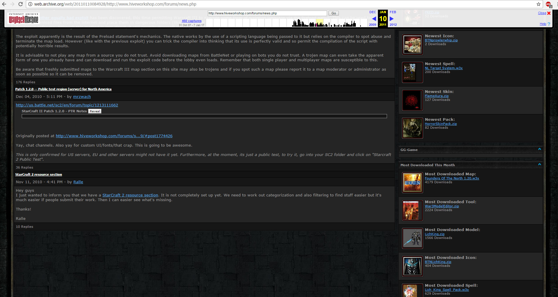Click the hidden PTR notes spoiler box
The width and height of the screenshot is (558, 297).
point(204,116)
